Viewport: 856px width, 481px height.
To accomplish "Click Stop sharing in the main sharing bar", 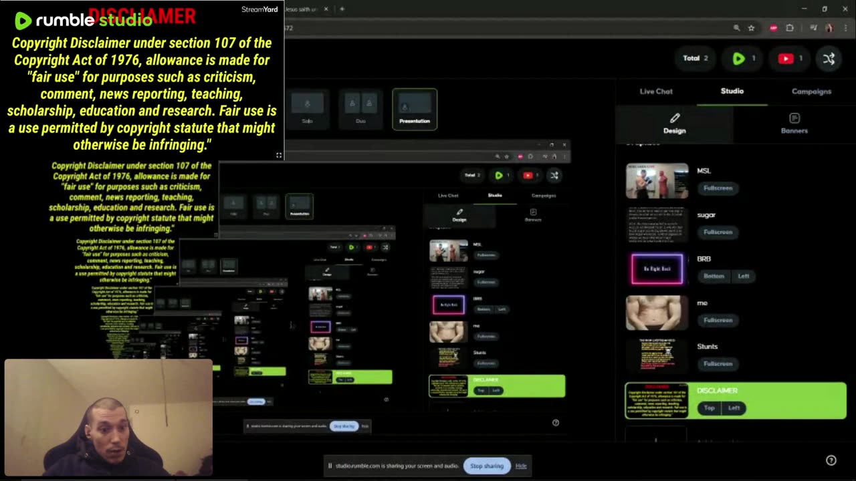I will click(486, 466).
